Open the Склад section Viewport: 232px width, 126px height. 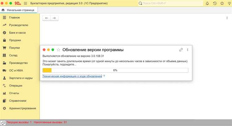point(13,55)
